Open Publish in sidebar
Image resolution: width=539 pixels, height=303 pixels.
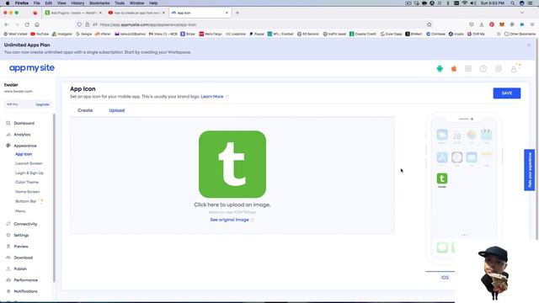coord(20,268)
